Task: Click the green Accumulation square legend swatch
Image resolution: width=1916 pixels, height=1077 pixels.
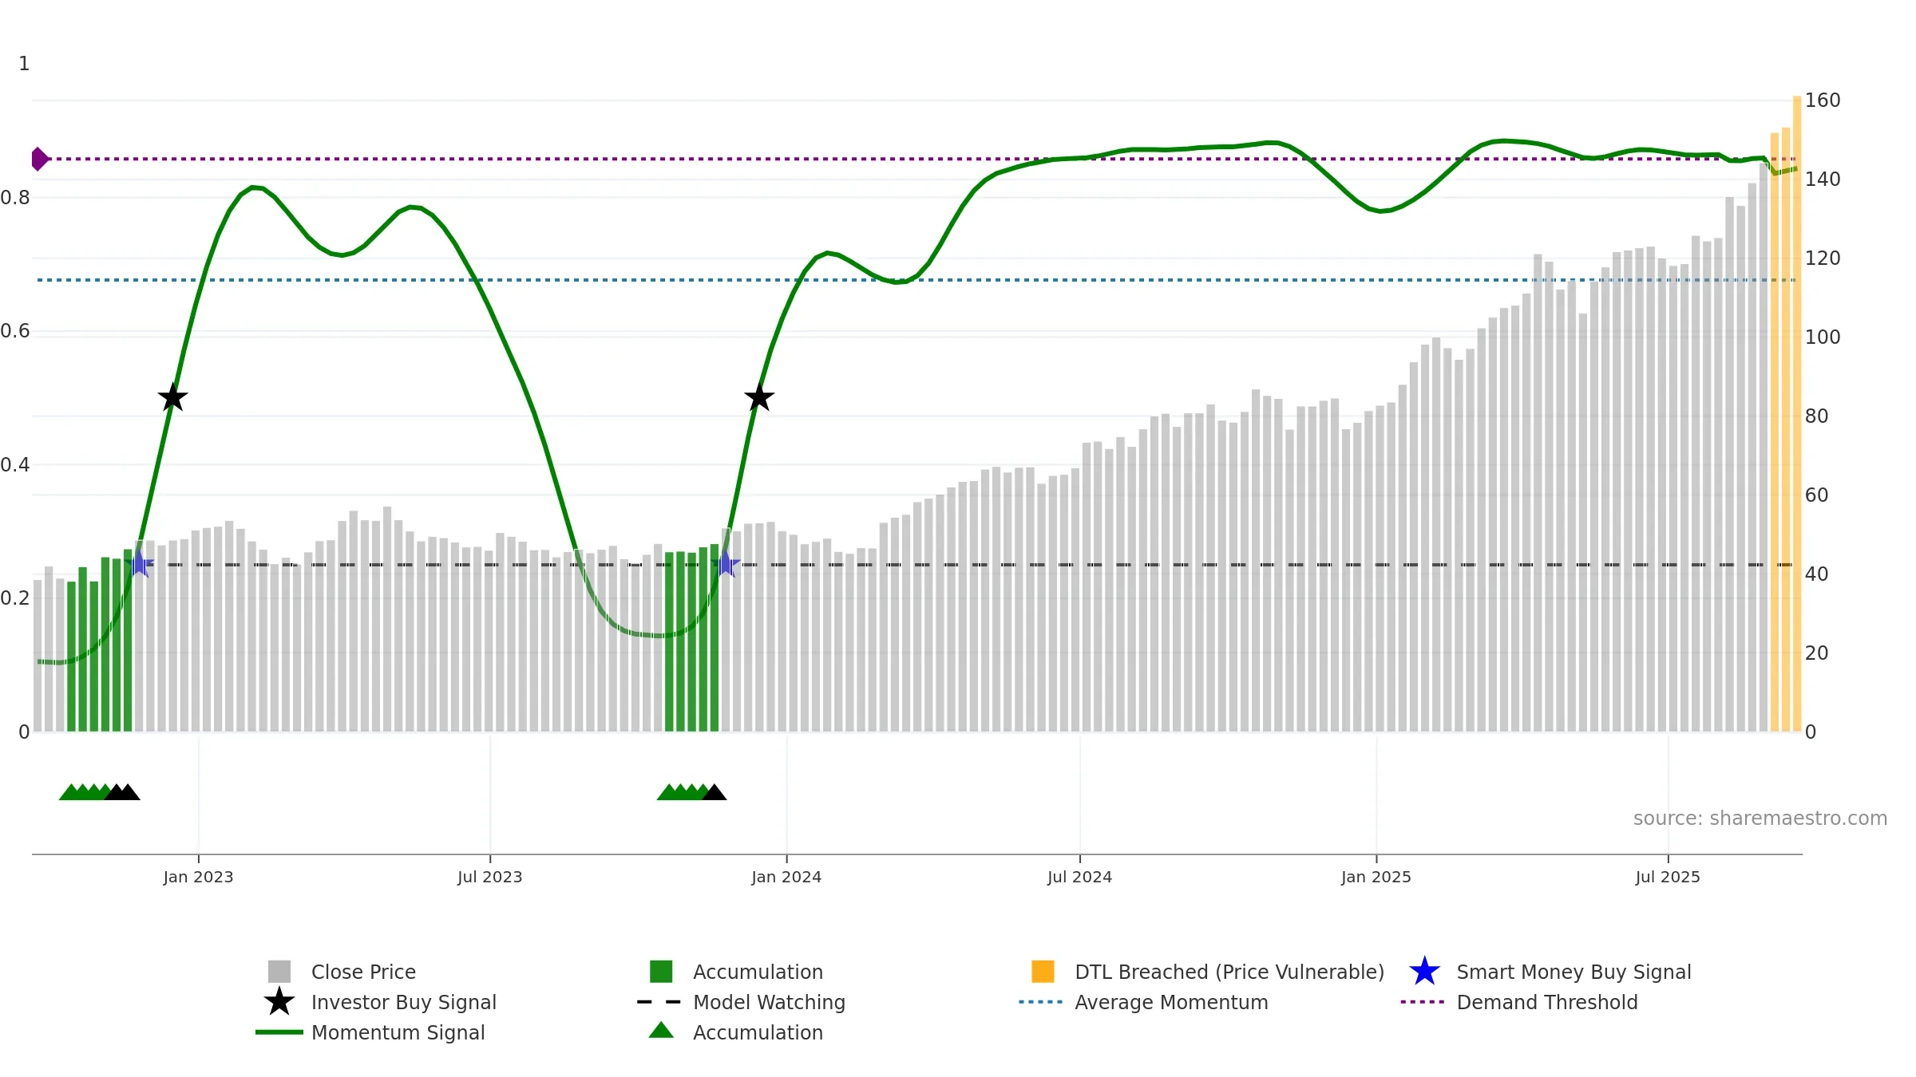Action: click(661, 971)
